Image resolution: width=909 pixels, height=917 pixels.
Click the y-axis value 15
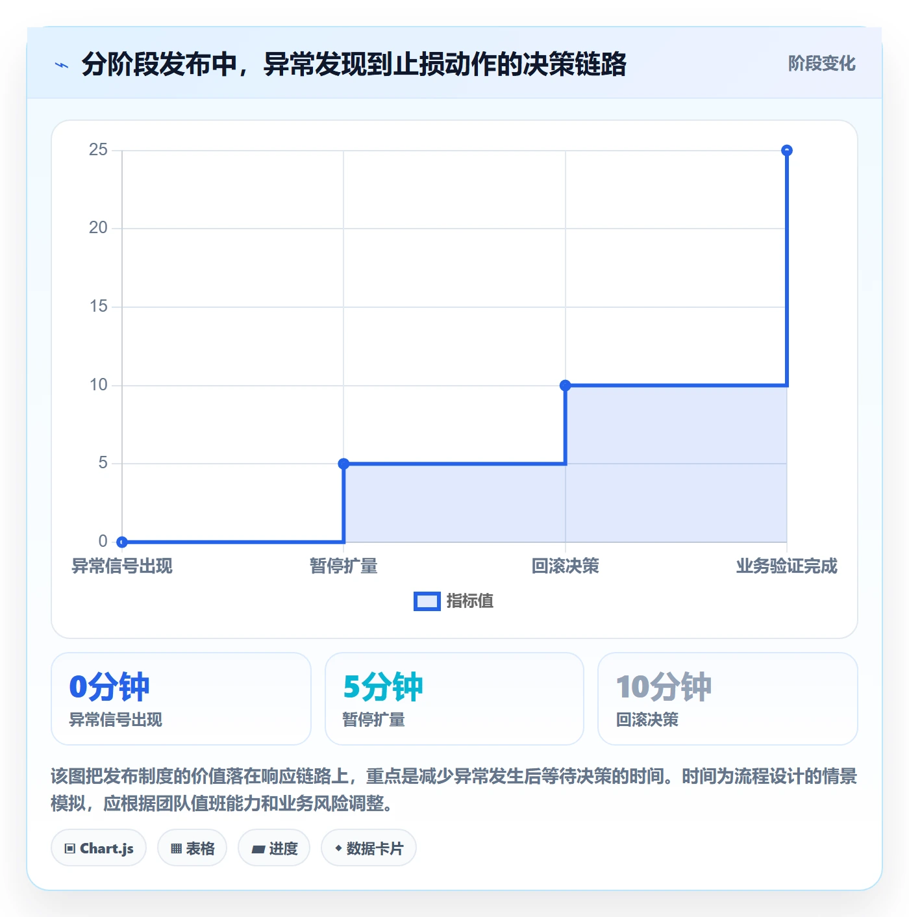[99, 307]
